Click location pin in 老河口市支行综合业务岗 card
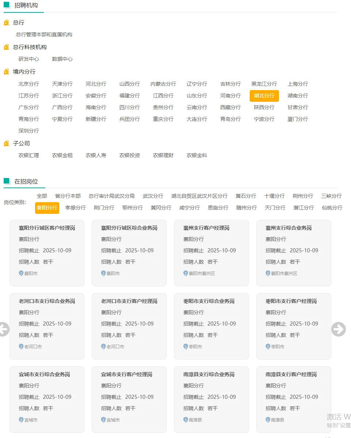 (21, 347)
